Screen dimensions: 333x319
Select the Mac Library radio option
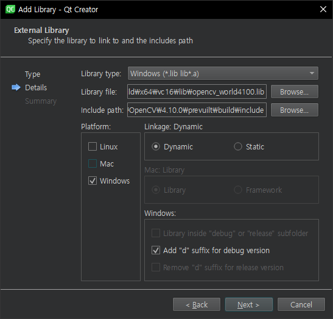click(x=156, y=190)
